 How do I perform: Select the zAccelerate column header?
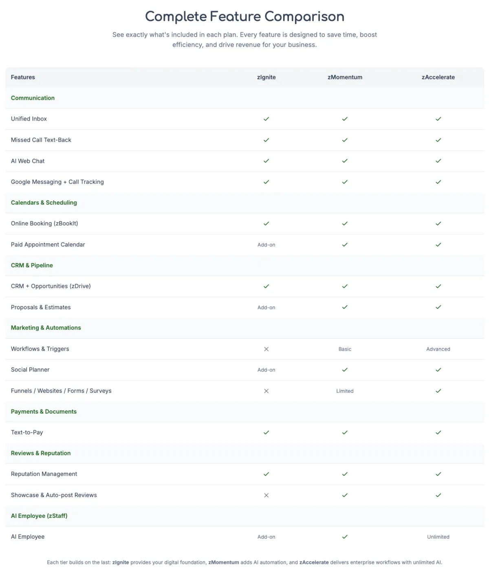coord(438,77)
